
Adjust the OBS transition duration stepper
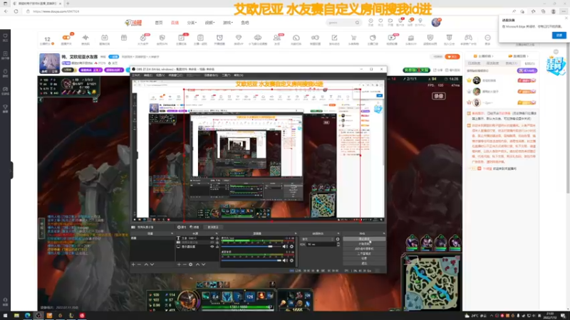(338, 245)
